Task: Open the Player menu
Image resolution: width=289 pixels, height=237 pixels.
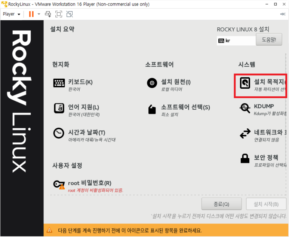Action: [12, 14]
